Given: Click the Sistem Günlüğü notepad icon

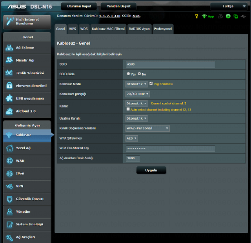Looking at the screenshot, I should click(10, 225).
